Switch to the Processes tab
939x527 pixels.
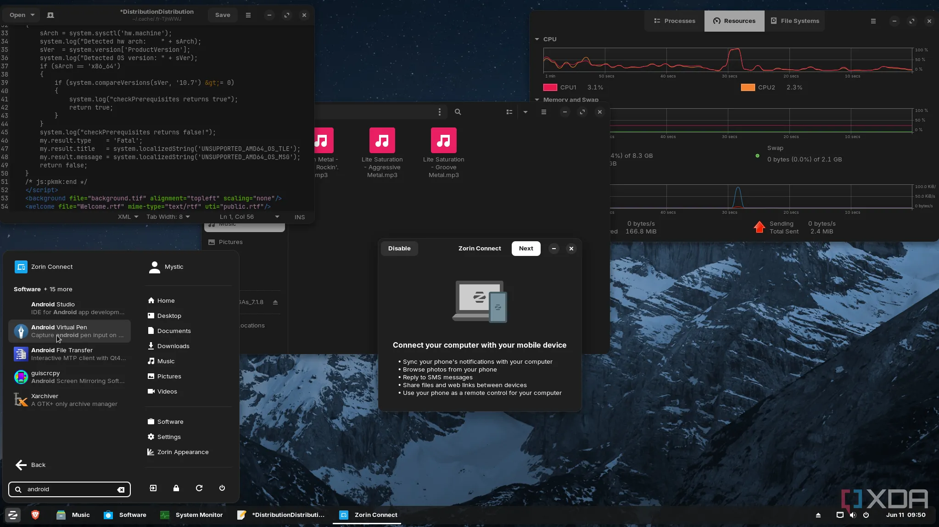coord(674,21)
